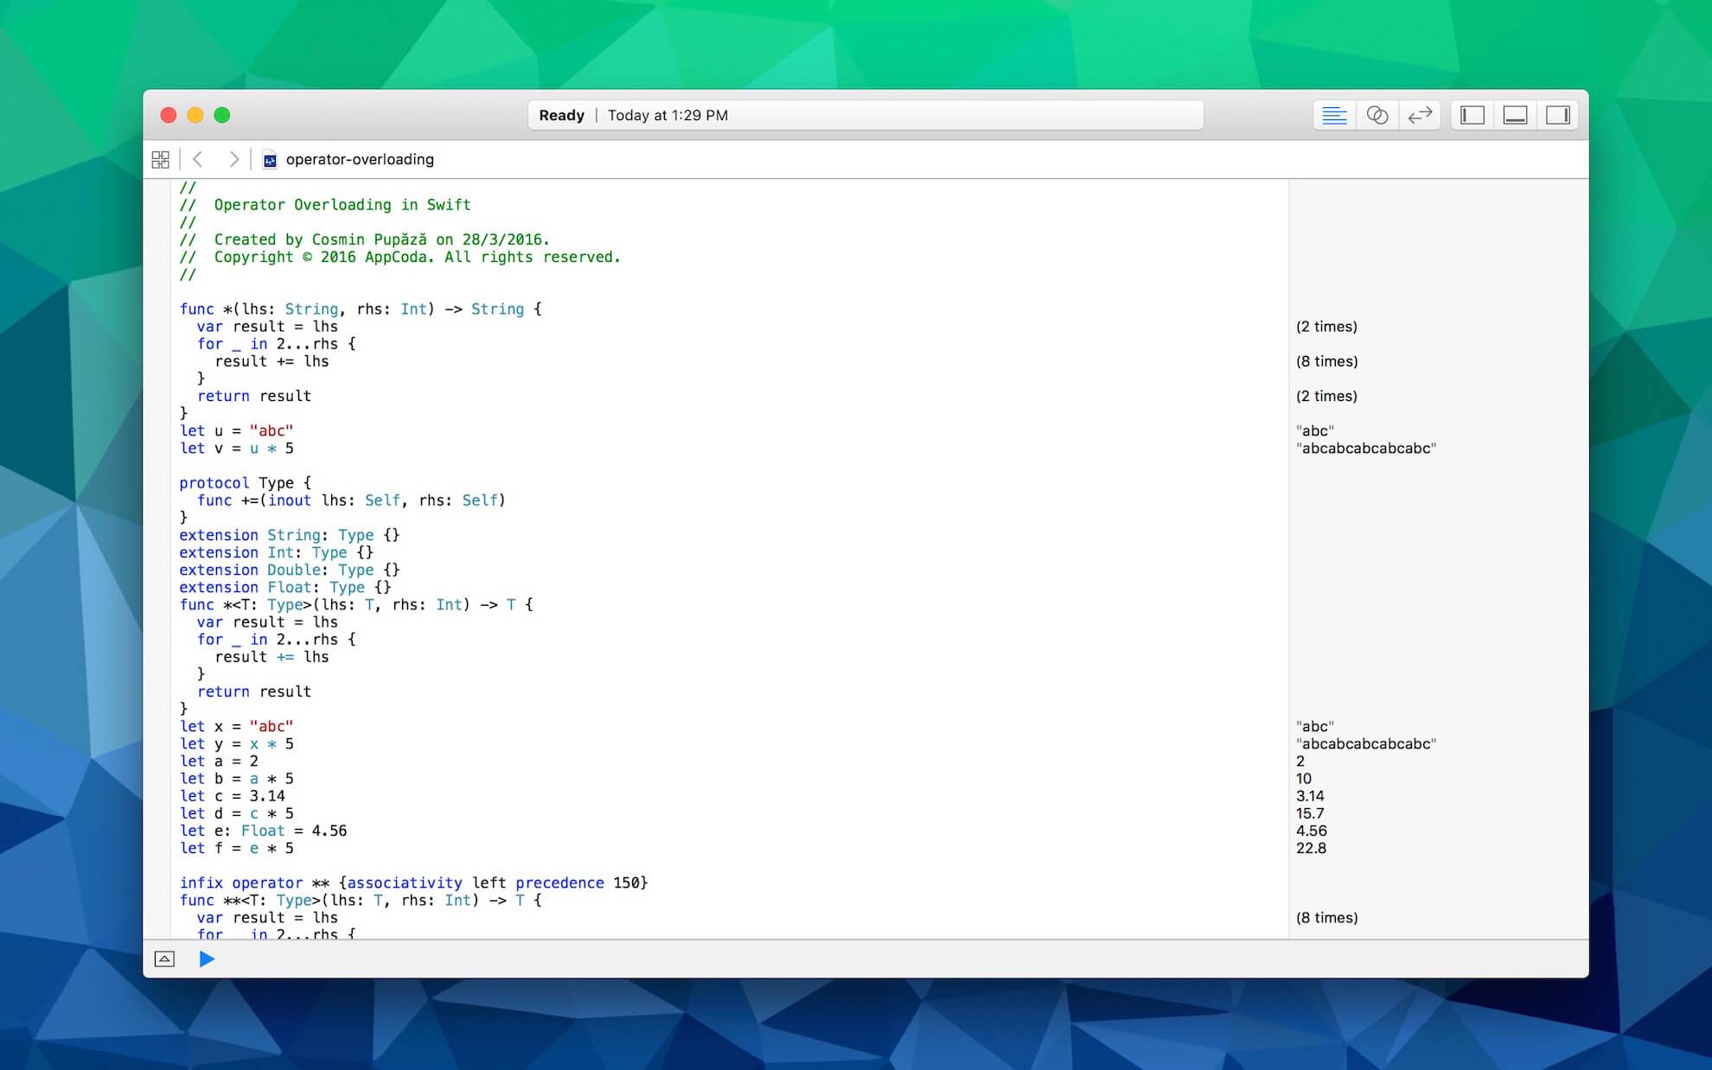Click the yellow minimize window button
Viewport: 1712px width, 1070px height.
[x=195, y=115]
